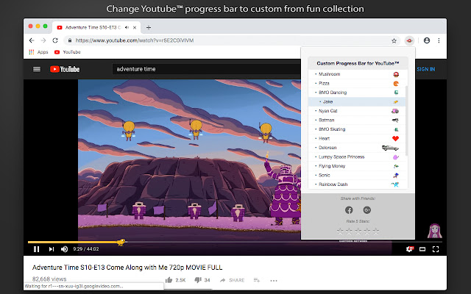
Task: Click SIGN IN on YouTube
Action: tap(425, 69)
